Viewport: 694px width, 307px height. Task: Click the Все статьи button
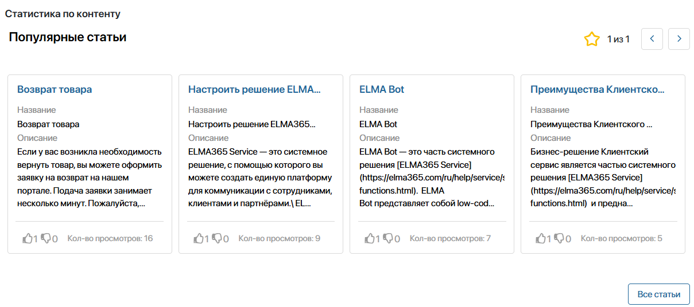coord(659,294)
